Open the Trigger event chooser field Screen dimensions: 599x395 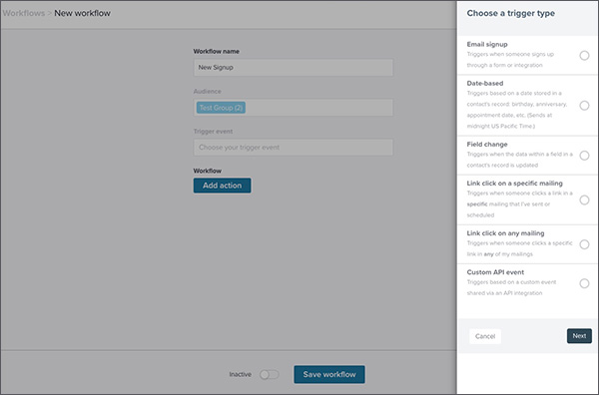(x=293, y=148)
